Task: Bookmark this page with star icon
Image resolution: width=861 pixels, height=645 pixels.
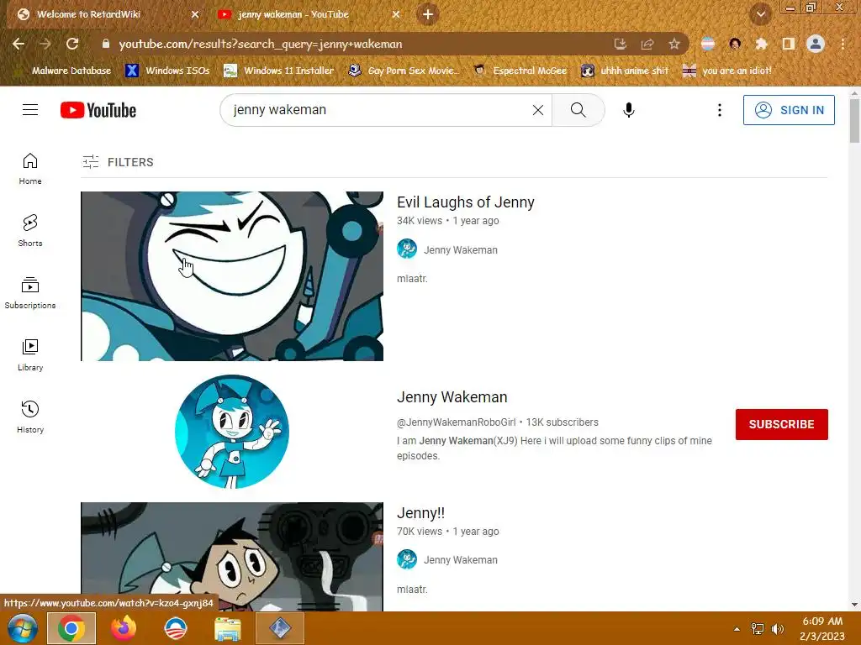Action: tap(674, 44)
